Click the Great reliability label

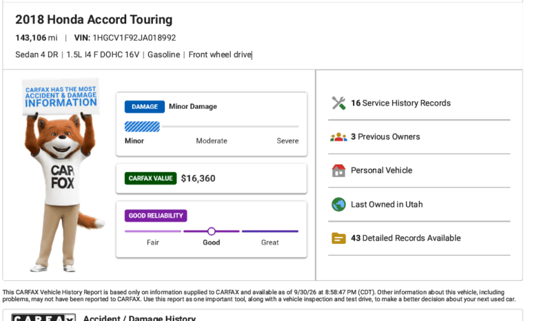coord(269,242)
